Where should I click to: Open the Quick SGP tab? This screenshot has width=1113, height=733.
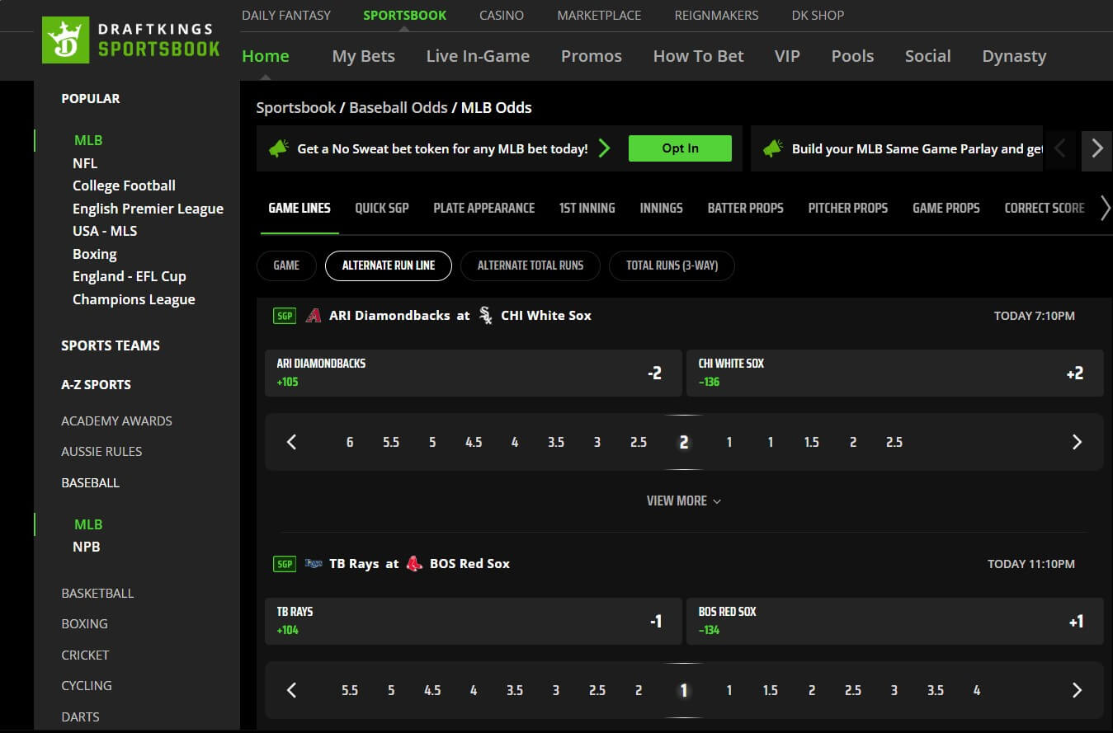[x=382, y=208]
